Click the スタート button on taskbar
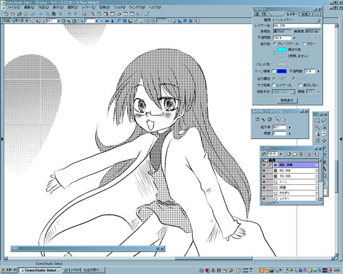Screen dimensions: 343x274 point(9,270)
